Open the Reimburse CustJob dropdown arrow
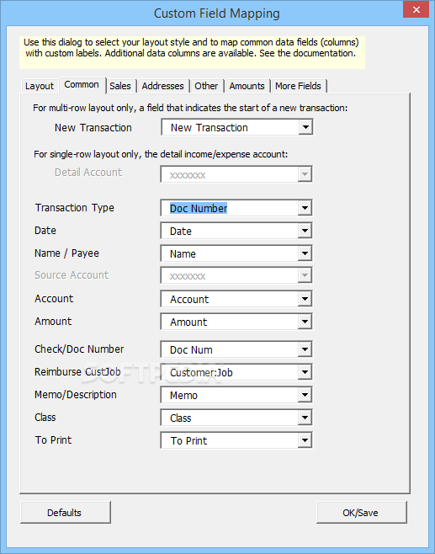The width and height of the screenshot is (435, 554). tap(305, 372)
